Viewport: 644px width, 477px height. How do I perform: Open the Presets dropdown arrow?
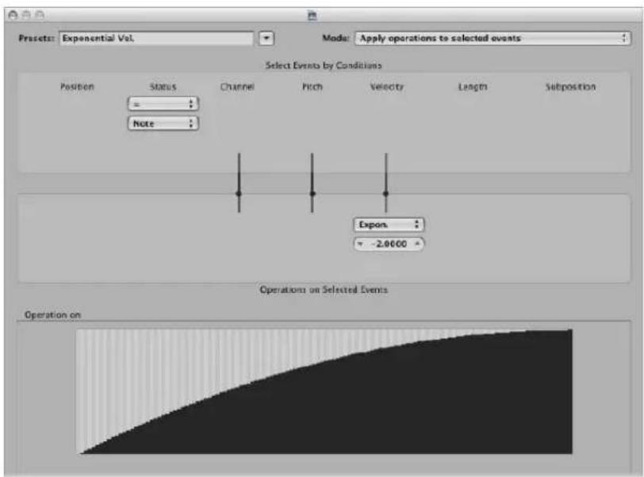click(x=266, y=38)
